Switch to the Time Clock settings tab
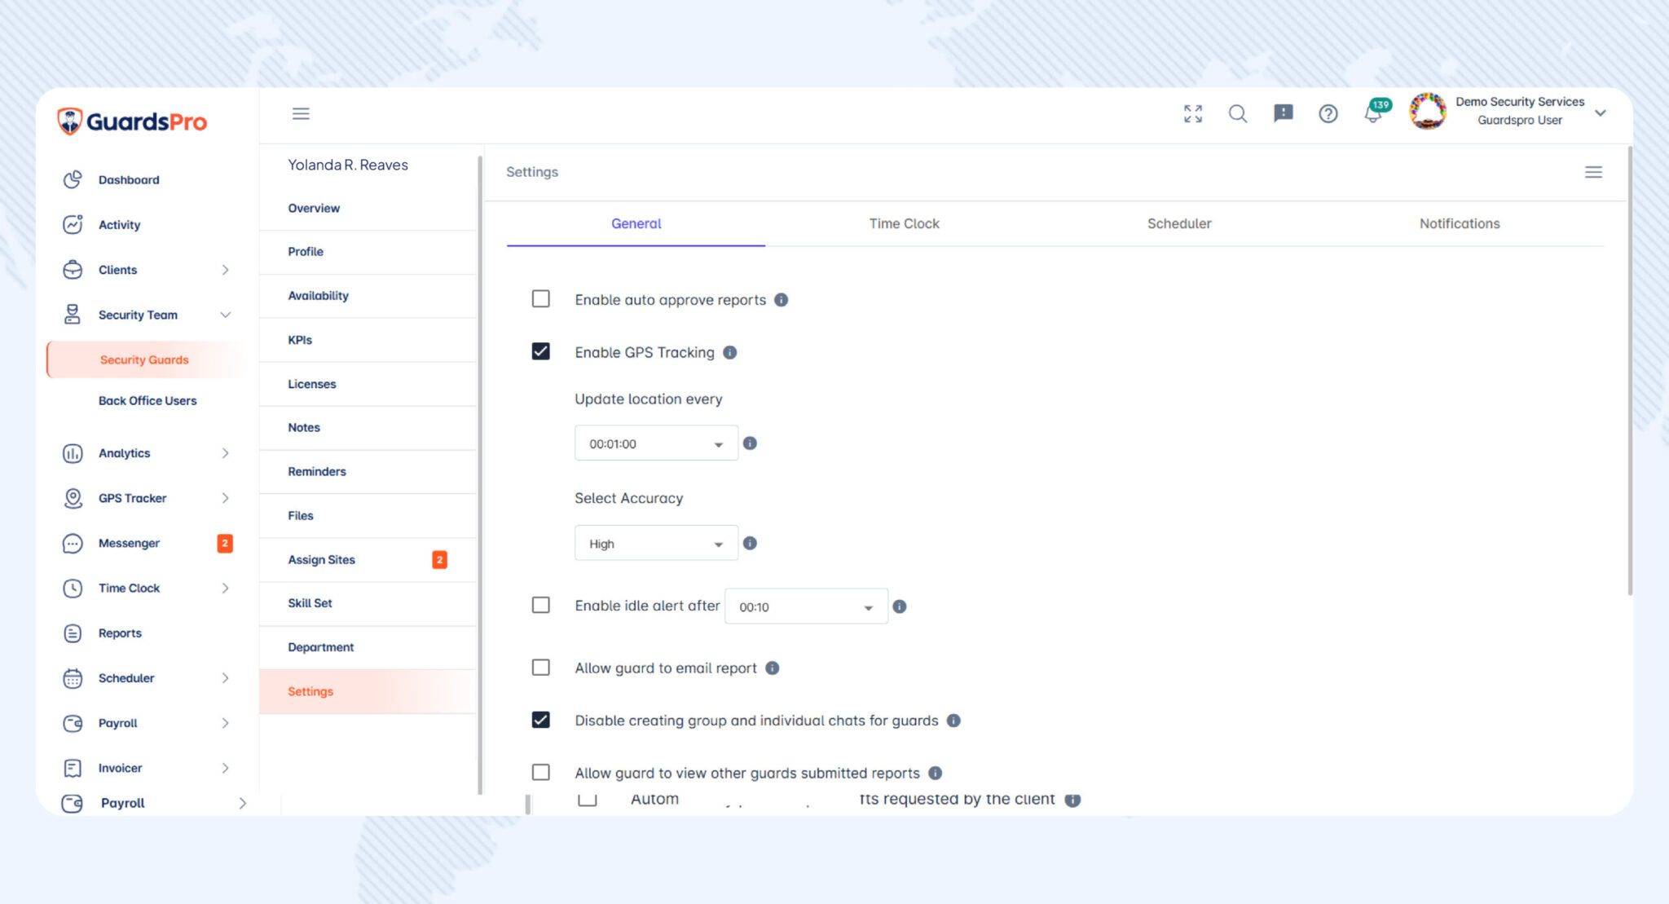This screenshot has height=904, width=1669. 904,223
